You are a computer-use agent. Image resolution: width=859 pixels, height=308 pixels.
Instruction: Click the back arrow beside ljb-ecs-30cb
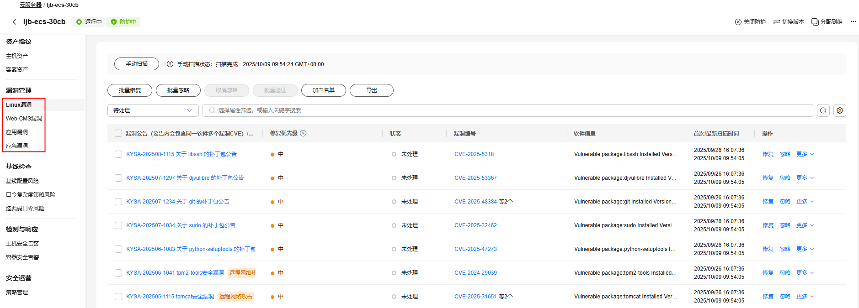click(14, 22)
